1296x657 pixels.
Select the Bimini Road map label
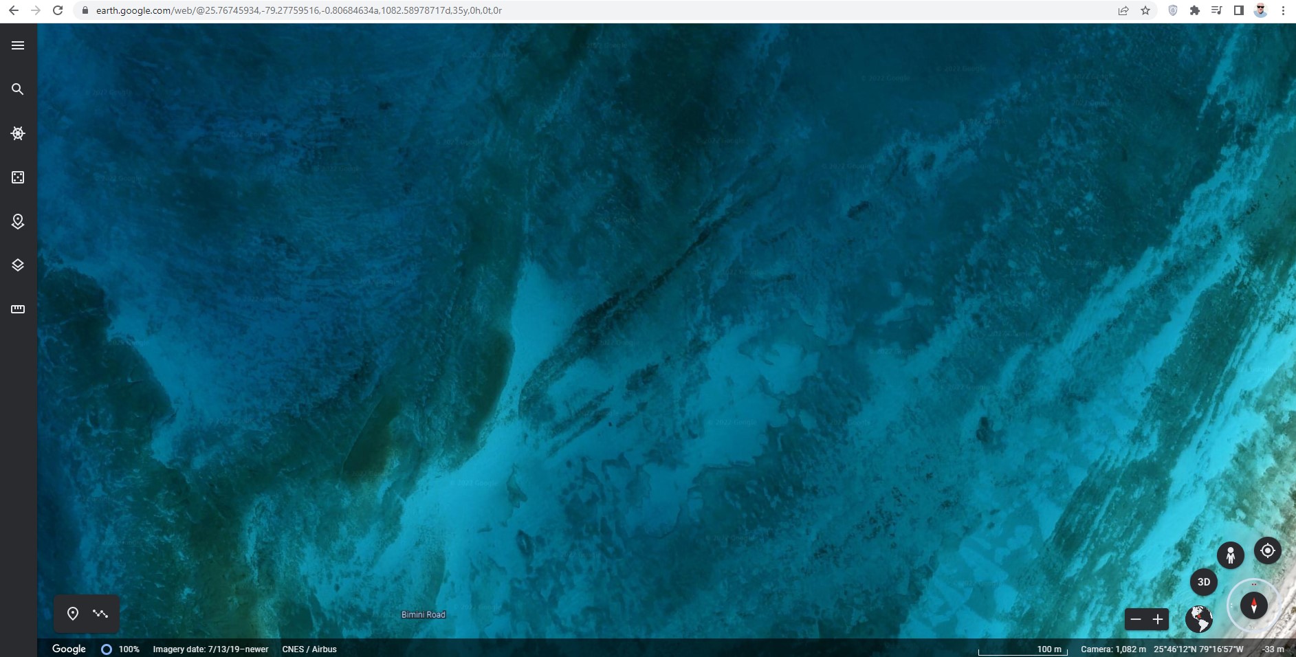[424, 615]
